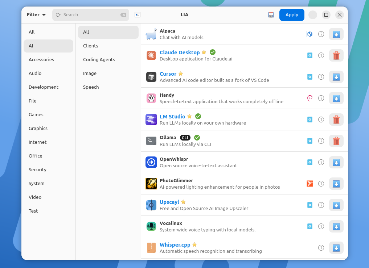Click the CLI badge next to Ollama
This screenshot has width=369, height=268.
tap(185, 138)
